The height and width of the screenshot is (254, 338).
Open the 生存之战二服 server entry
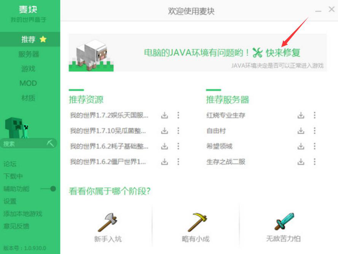click(x=226, y=162)
